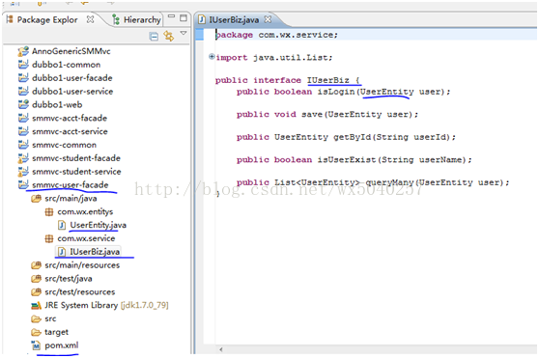Click the smmvc-common project icon
539x358 pixels.
click(23, 145)
